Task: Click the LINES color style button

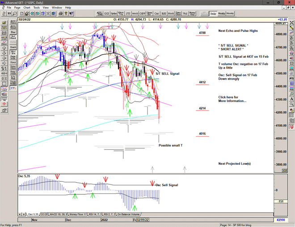Action: (x=4, y=89)
